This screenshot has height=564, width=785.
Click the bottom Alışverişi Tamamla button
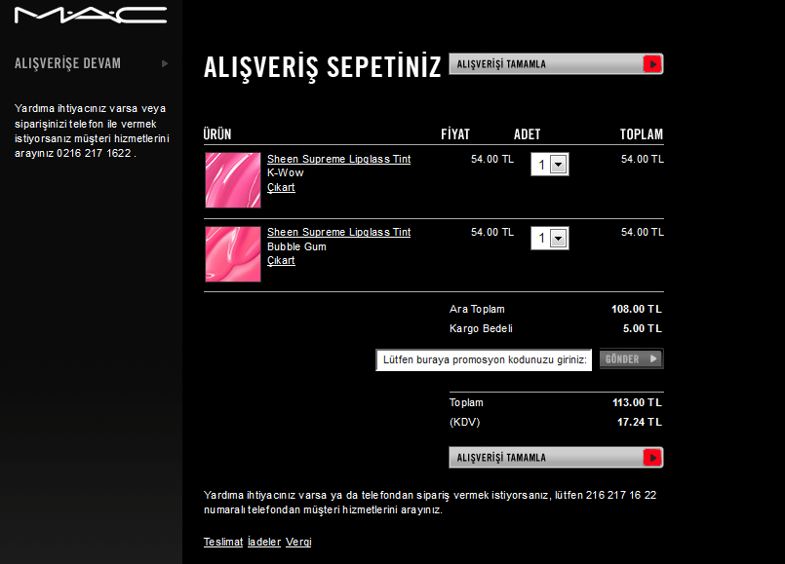(x=556, y=458)
